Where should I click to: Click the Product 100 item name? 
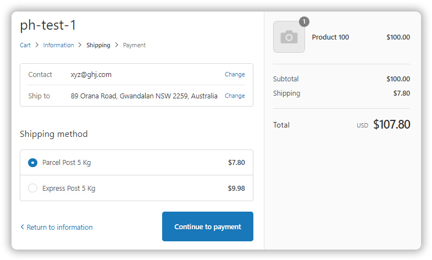[330, 37]
